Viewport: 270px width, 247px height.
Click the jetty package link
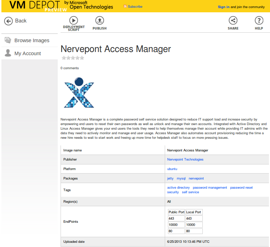(x=170, y=178)
